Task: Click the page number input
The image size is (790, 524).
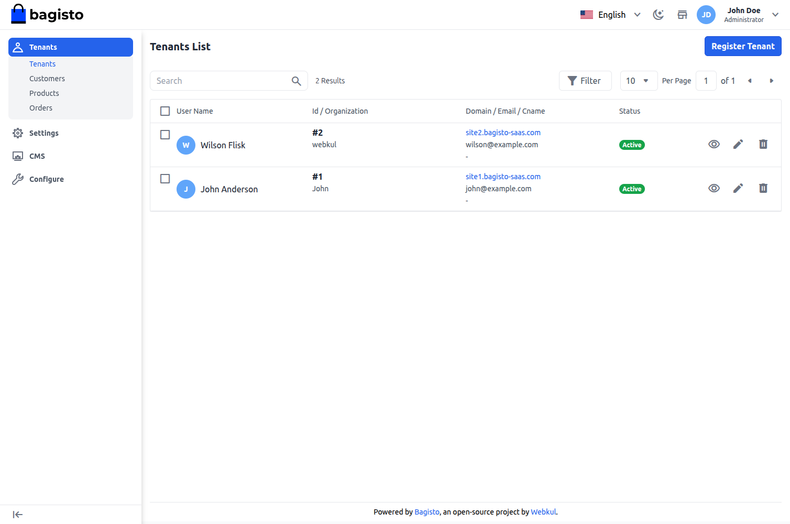Action: [x=706, y=81]
